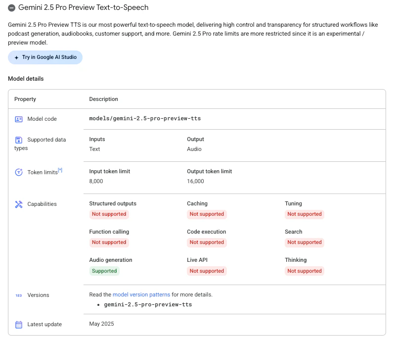Click the Not supported badge under Tuning
The height and width of the screenshot is (343, 393).
305,214
